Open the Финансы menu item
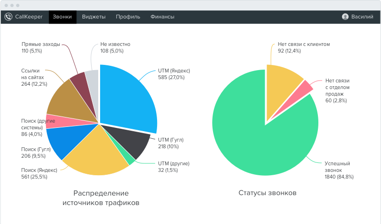The width and height of the screenshot is (381, 224). click(162, 17)
